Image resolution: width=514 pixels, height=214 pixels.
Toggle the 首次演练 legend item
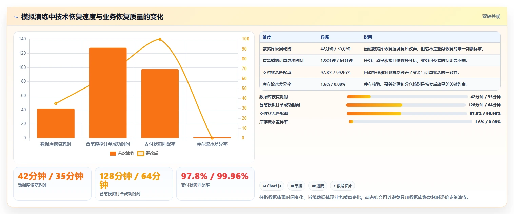(122, 153)
